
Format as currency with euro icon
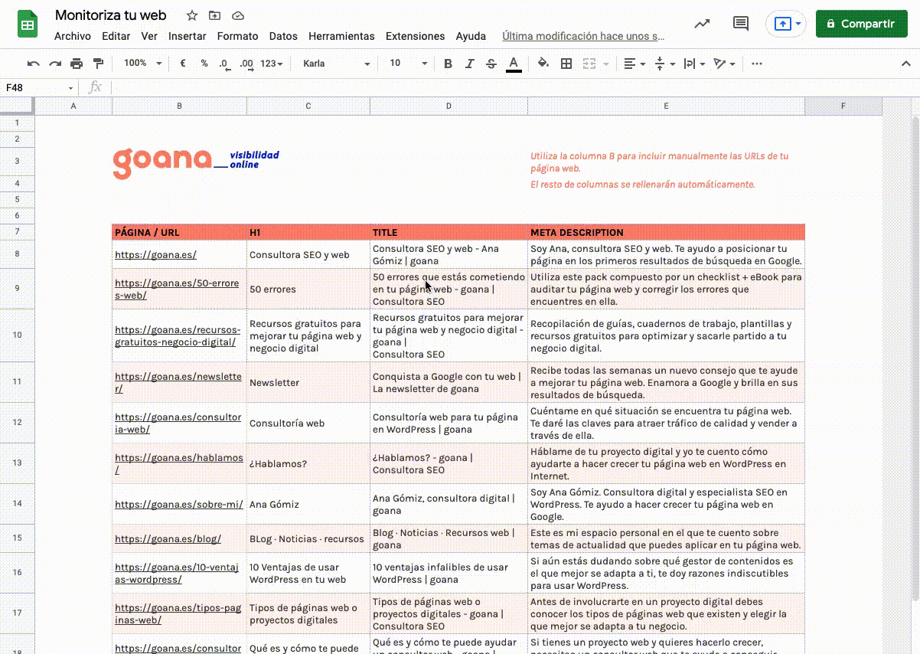coord(183,64)
